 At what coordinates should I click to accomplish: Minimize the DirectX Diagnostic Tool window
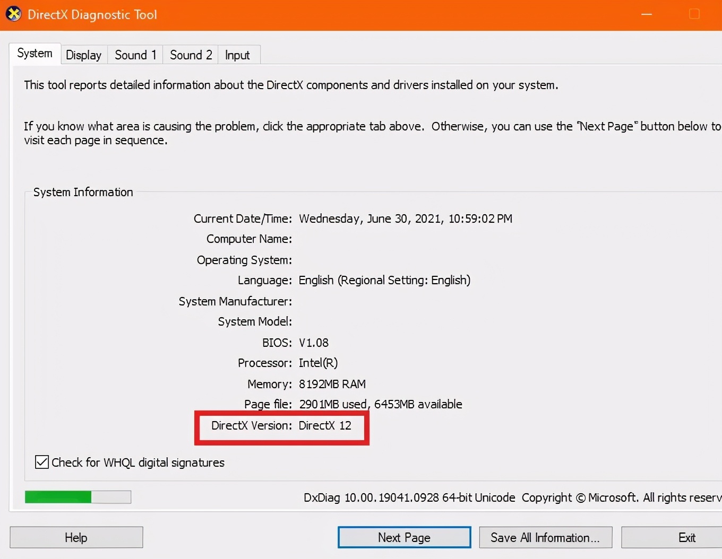coord(646,14)
